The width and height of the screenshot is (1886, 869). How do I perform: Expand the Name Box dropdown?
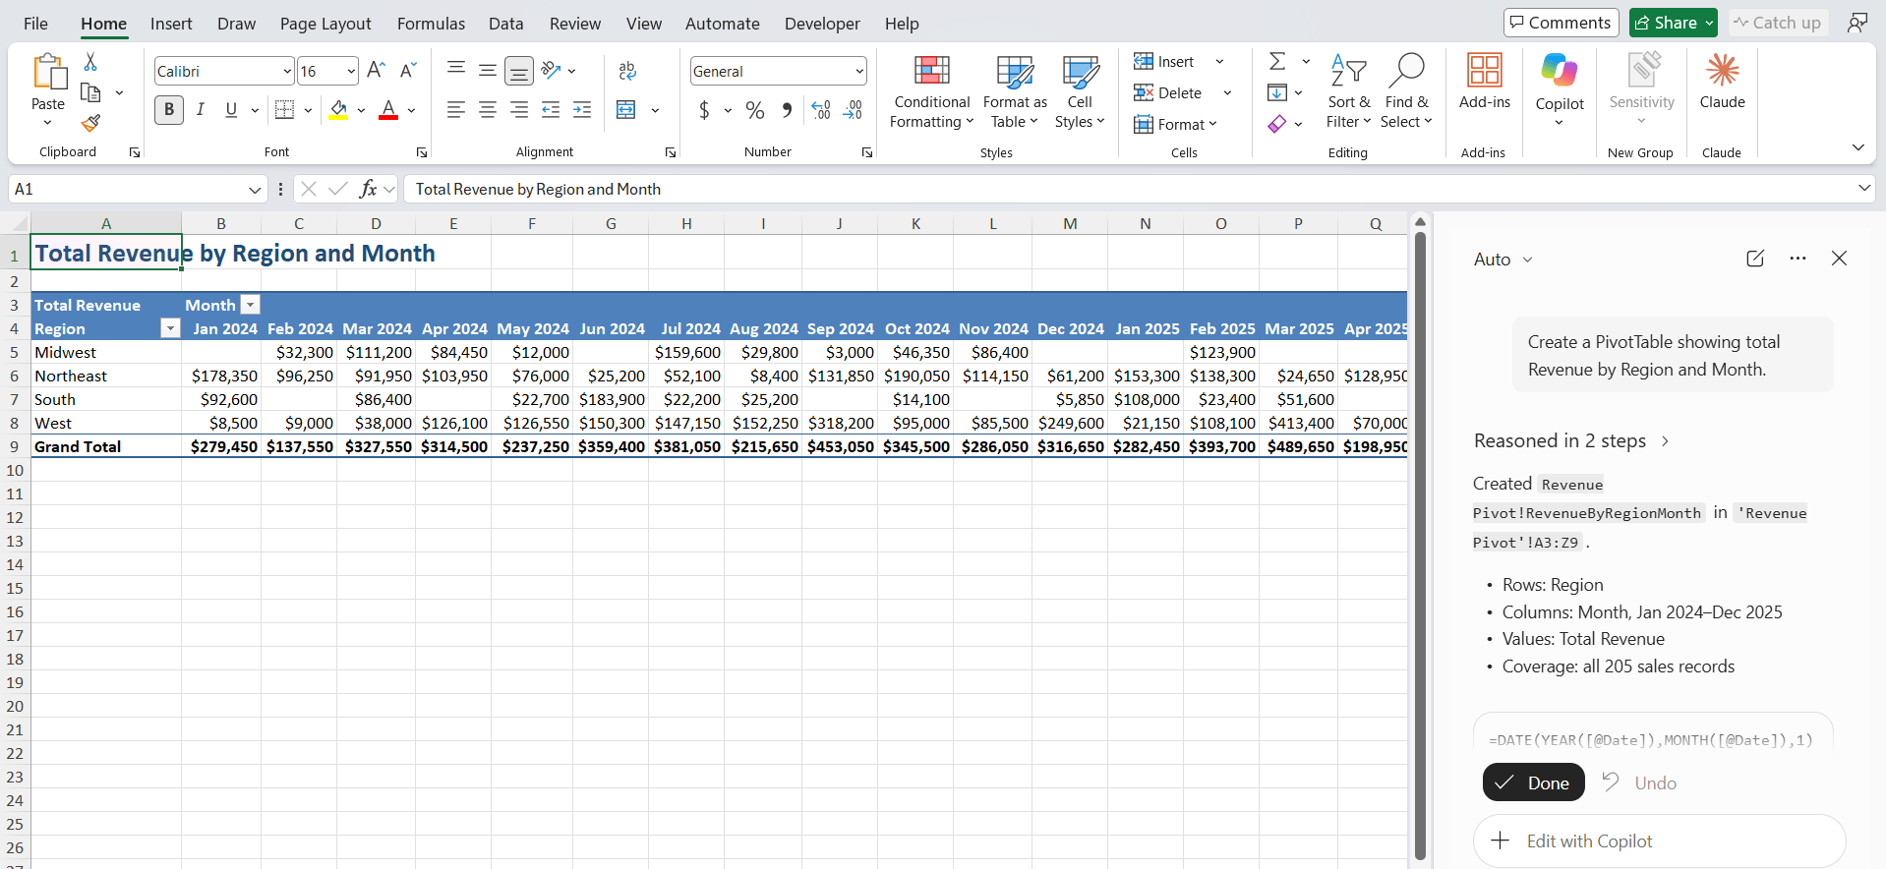[x=255, y=189]
